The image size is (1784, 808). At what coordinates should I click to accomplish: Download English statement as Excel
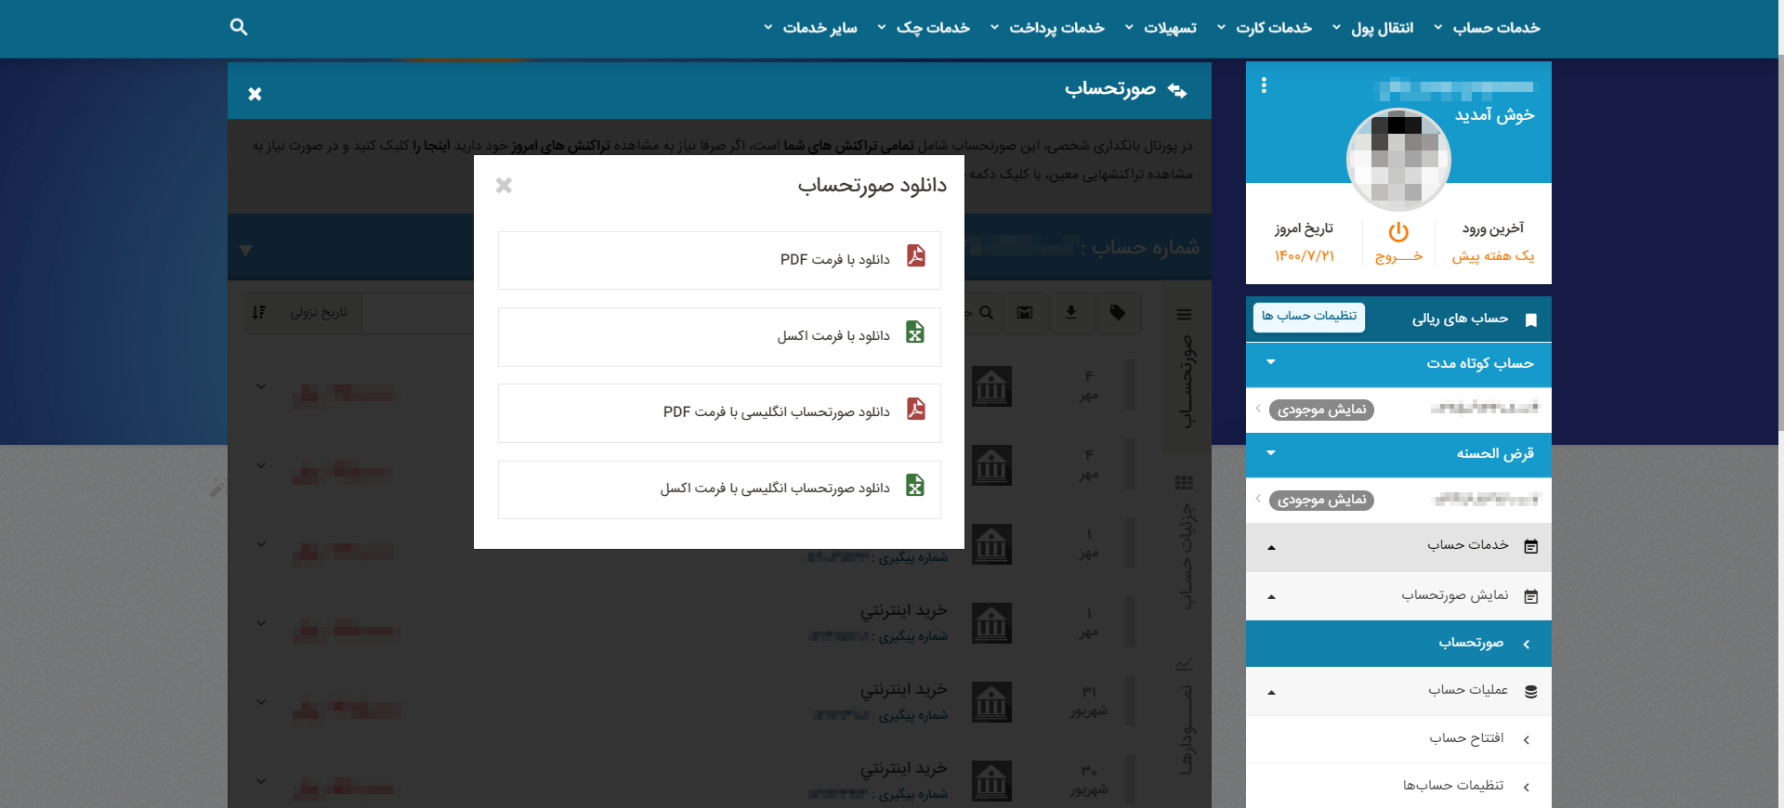click(719, 489)
